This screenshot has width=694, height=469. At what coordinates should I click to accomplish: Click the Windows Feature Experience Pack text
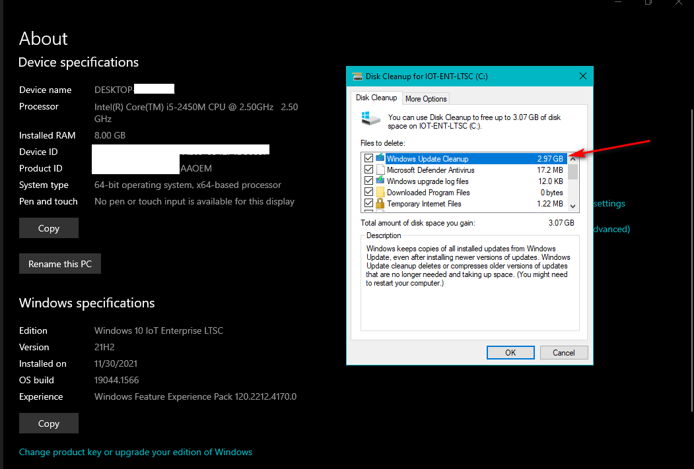pyautogui.click(x=195, y=396)
